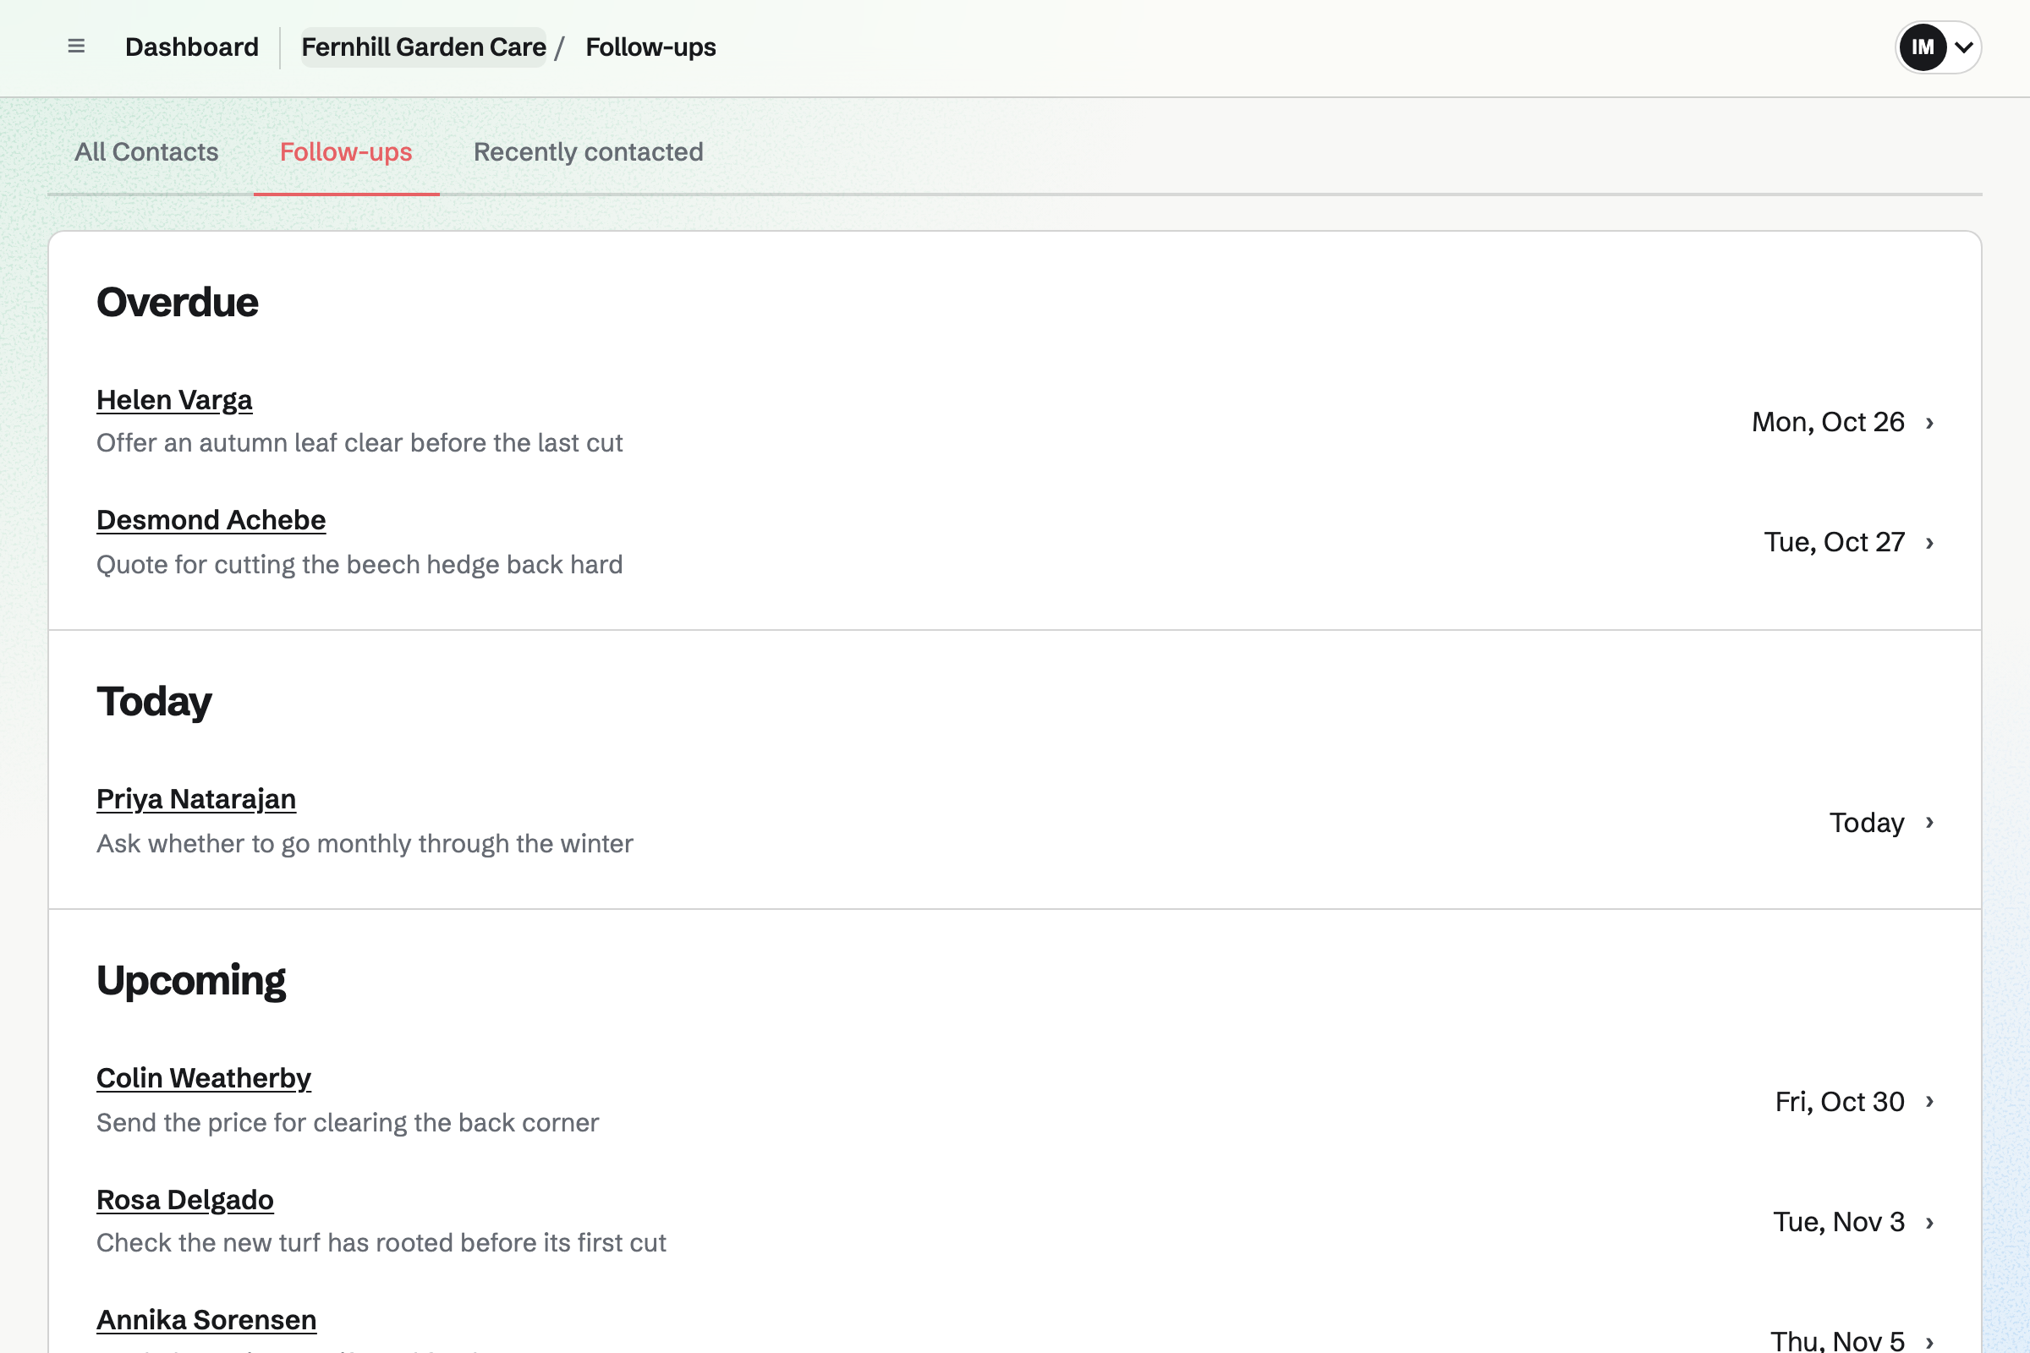
Task: Open Annika Sorensen contact
Action: [206, 1320]
